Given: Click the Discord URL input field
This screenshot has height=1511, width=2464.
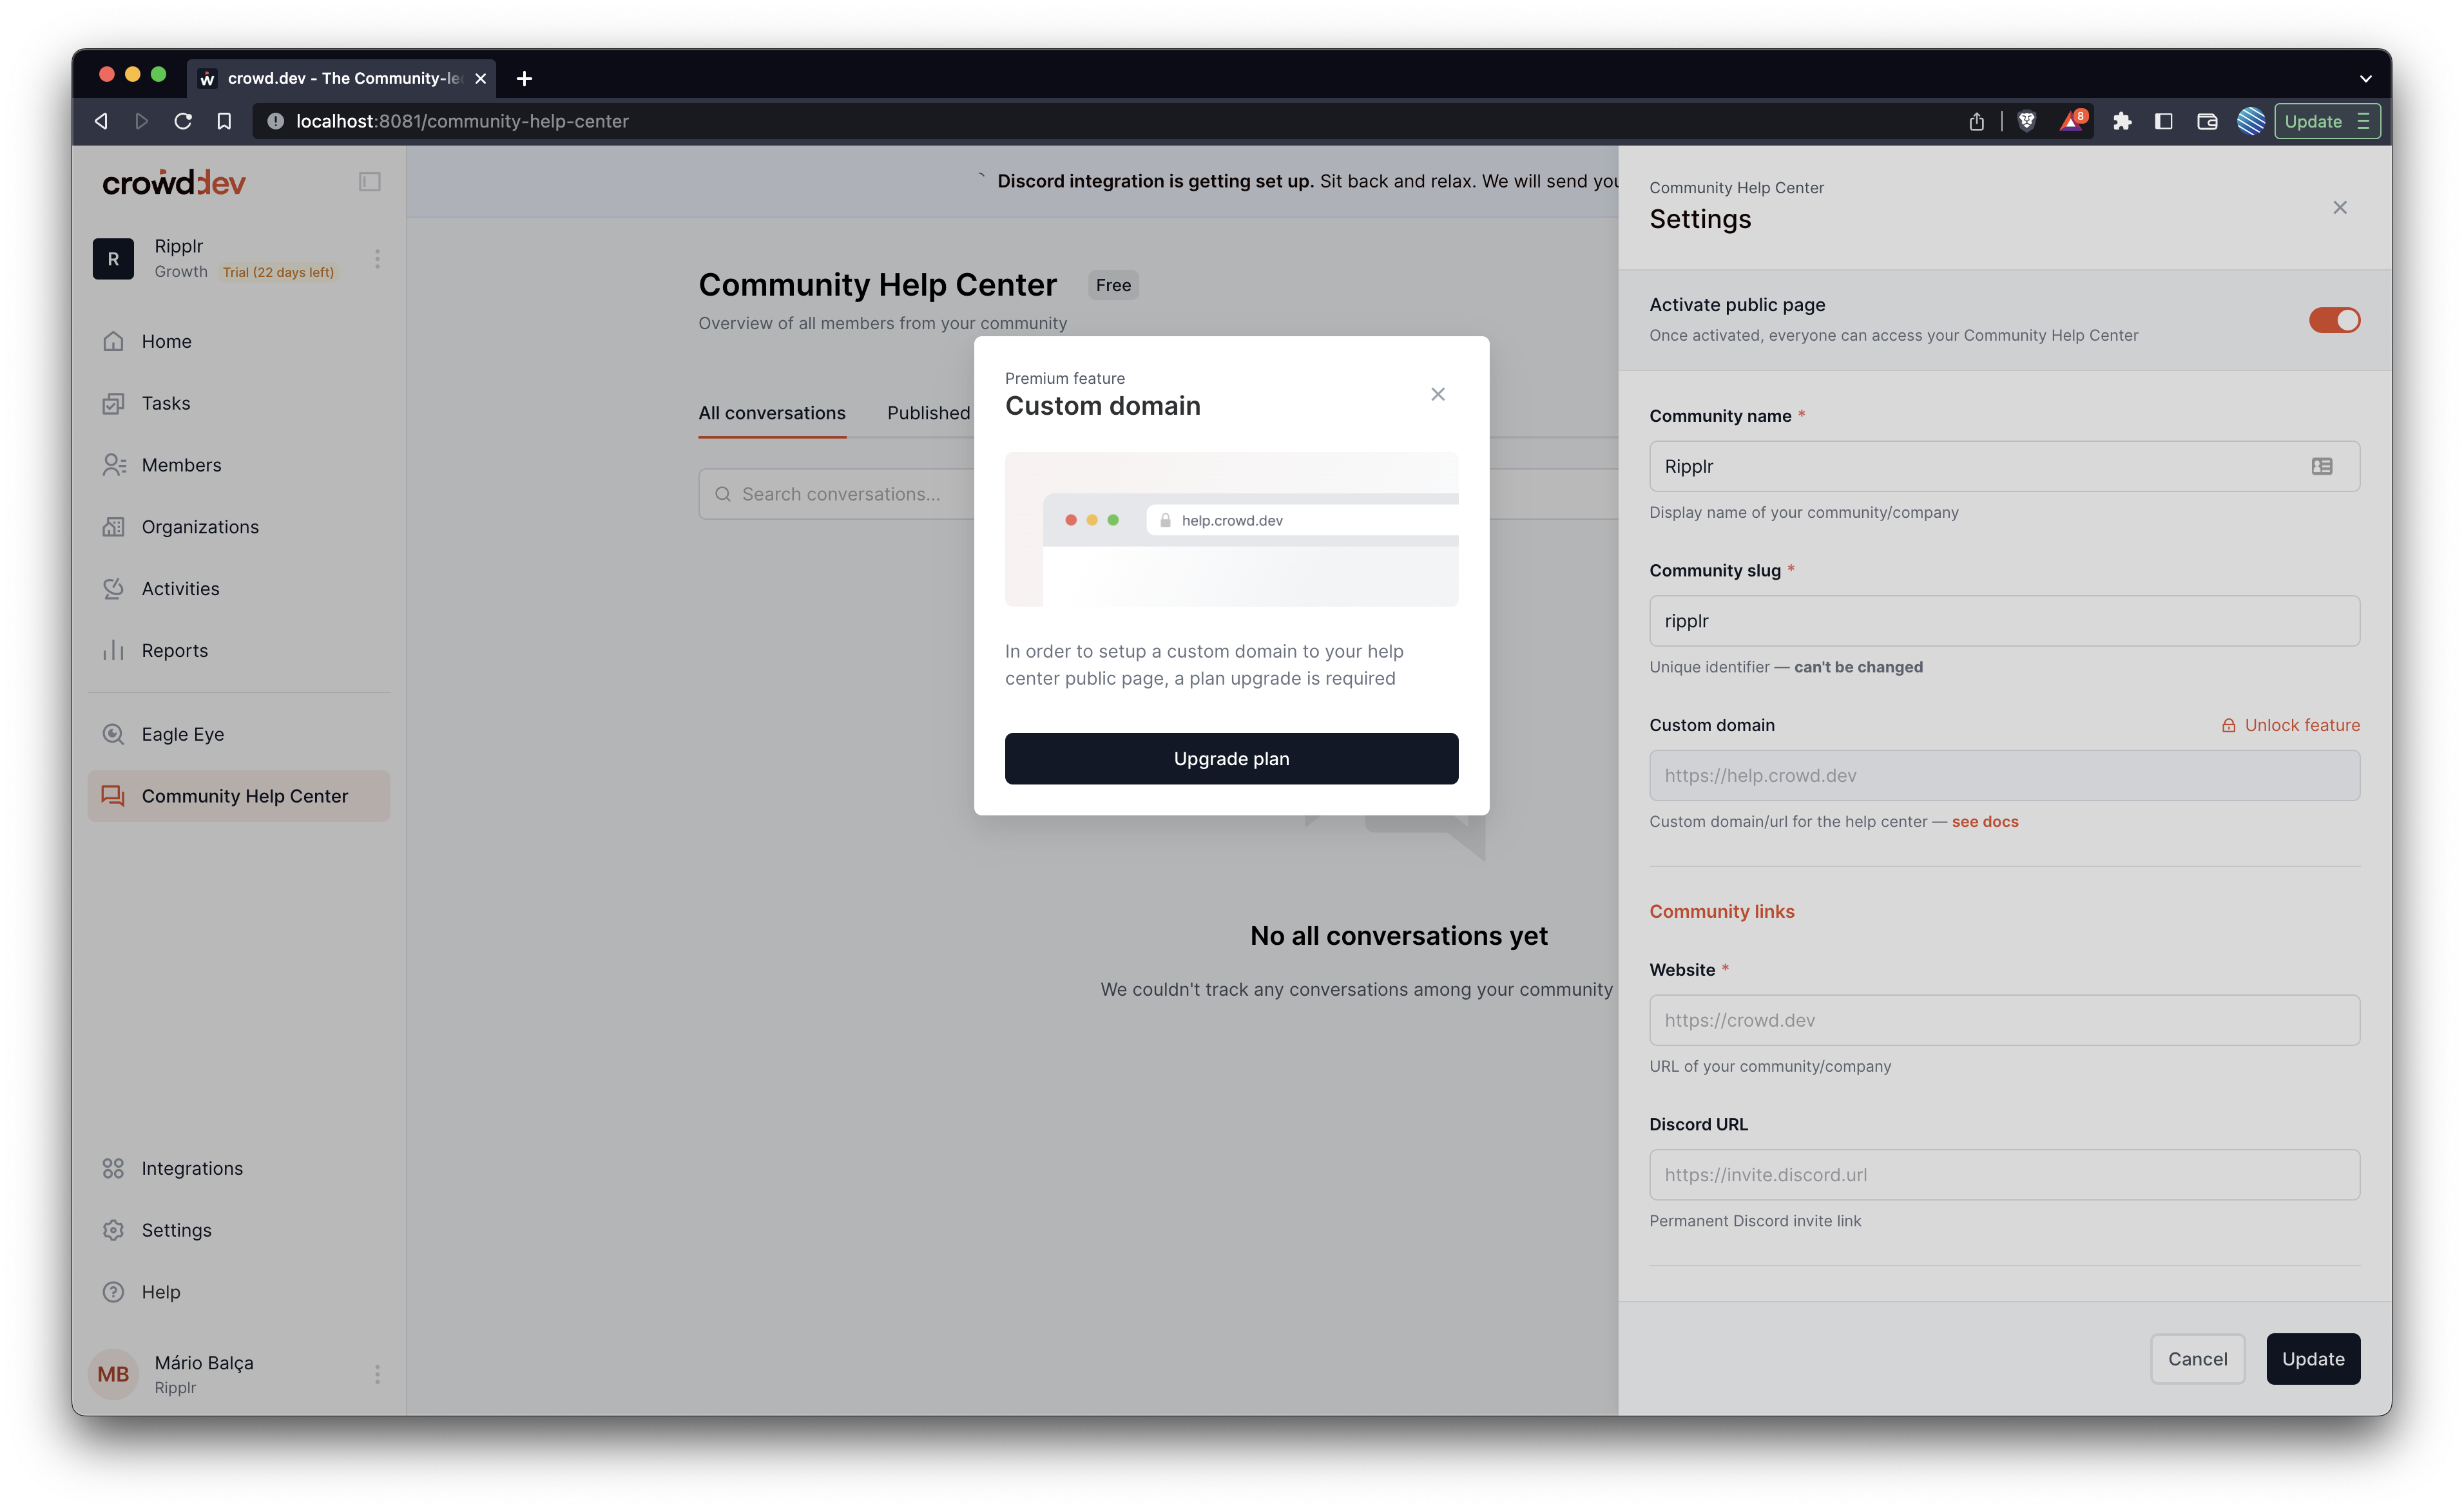Looking at the screenshot, I should pyautogui.click(x=2004, y=1175).
